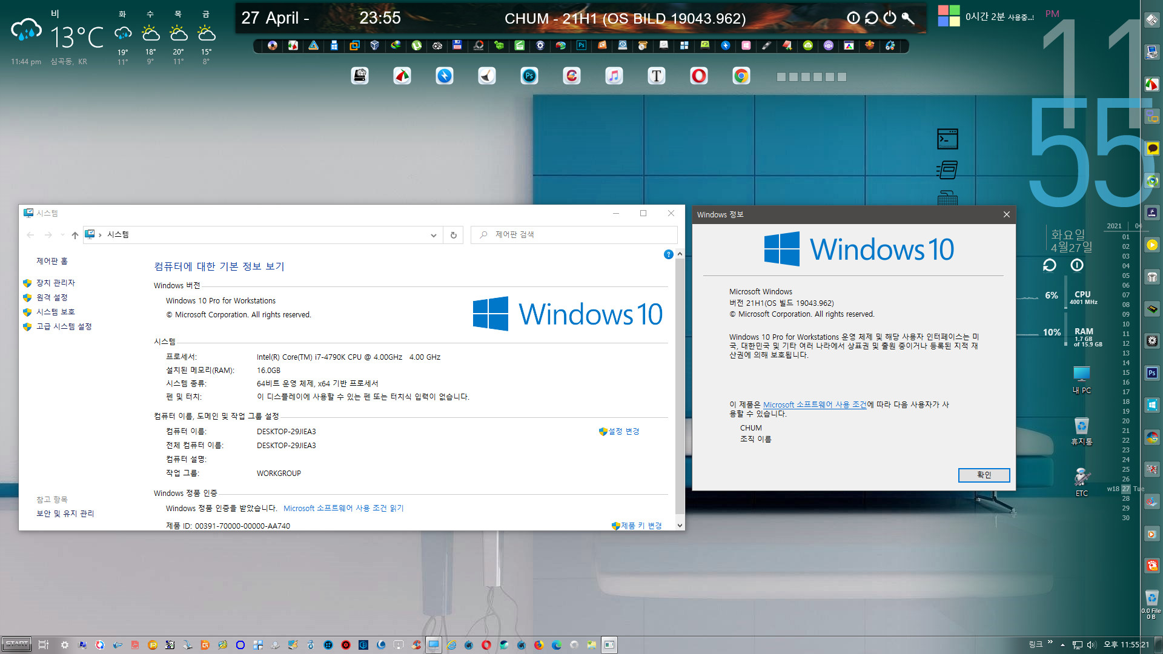Open 고급 시스템 설정 in the sidebar
This screenshot has width=1163, height=654.
64,326
